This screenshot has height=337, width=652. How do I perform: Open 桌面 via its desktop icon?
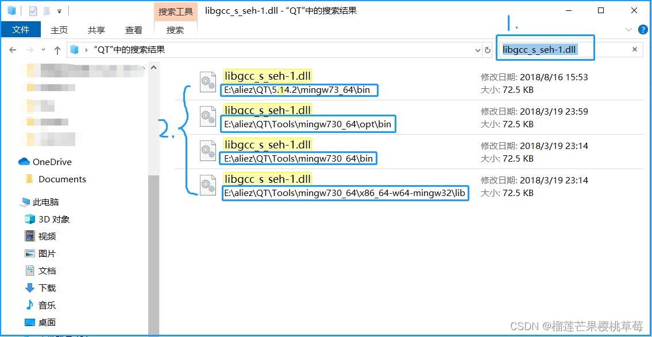30,322
